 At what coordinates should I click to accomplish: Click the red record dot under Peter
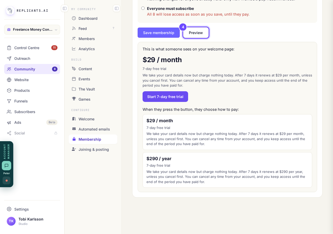coord(7,180)
